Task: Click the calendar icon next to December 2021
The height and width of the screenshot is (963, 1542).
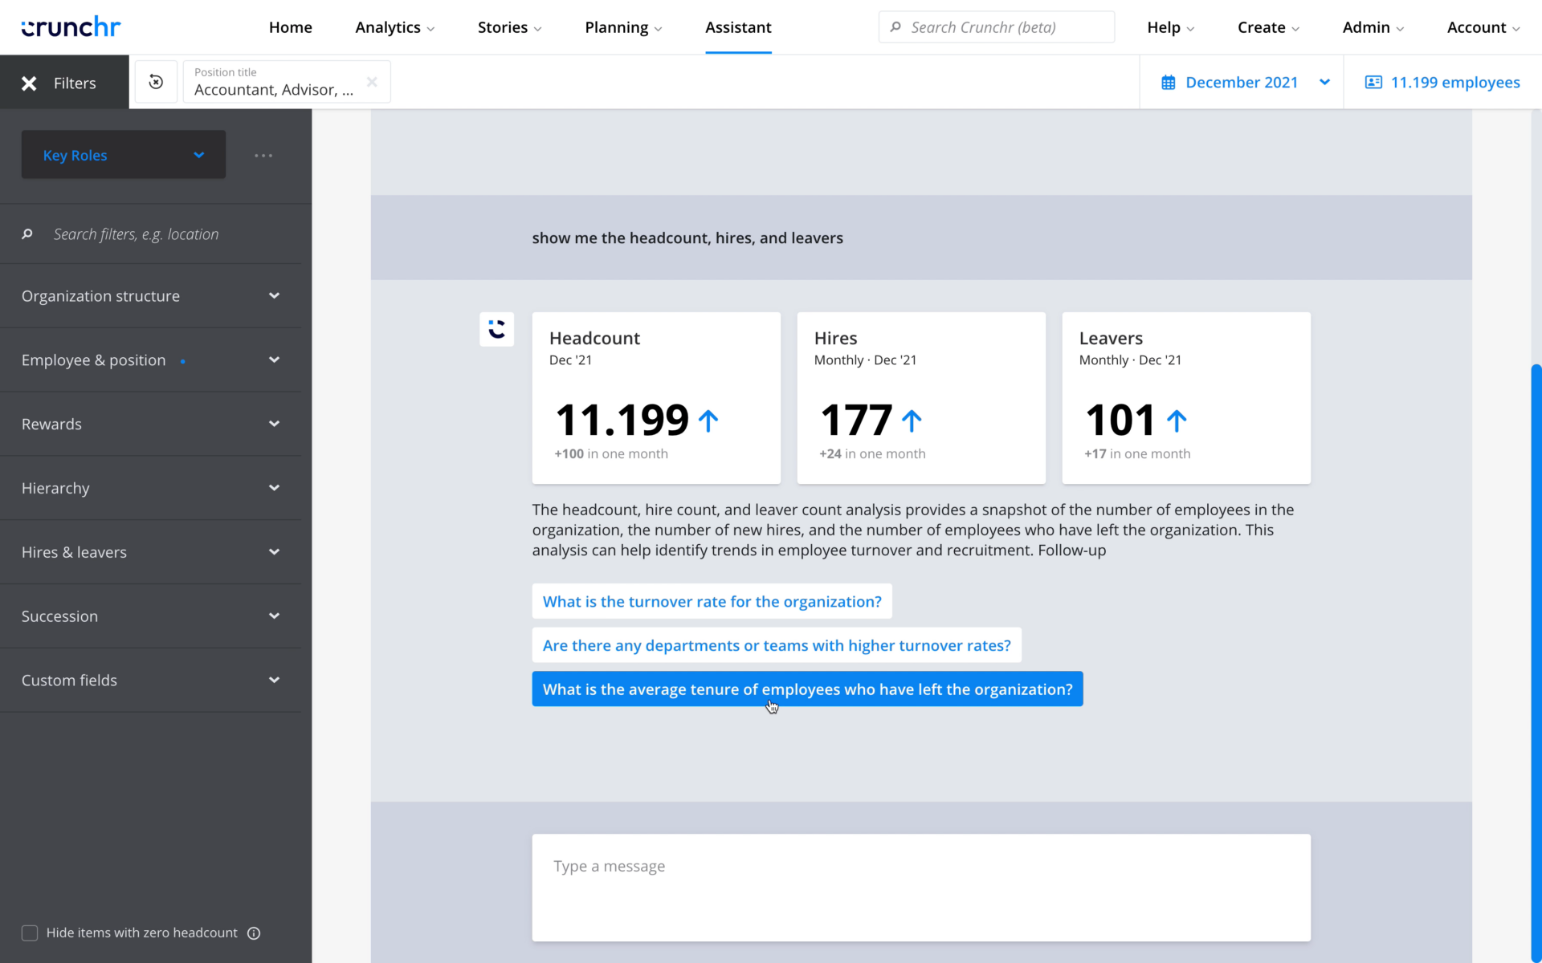Action: (1169, 82)
